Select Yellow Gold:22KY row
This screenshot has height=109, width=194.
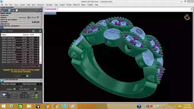pos(20,50)
